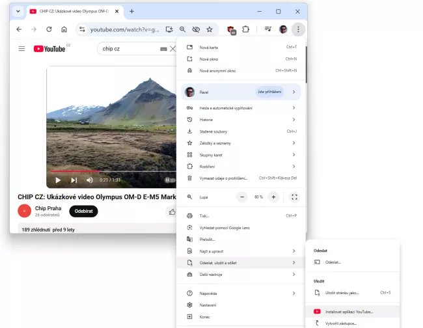Click the like thumbs-up icon
Screen dimensions: 423x328
click(172, 212)
